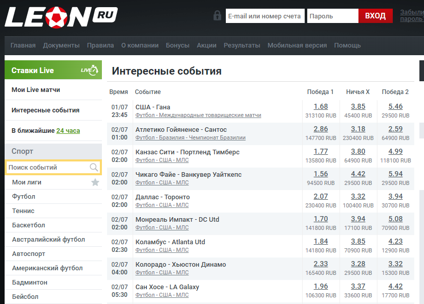
Task: Select odds 5.46 for Гана win
Action: pos(395,107)
